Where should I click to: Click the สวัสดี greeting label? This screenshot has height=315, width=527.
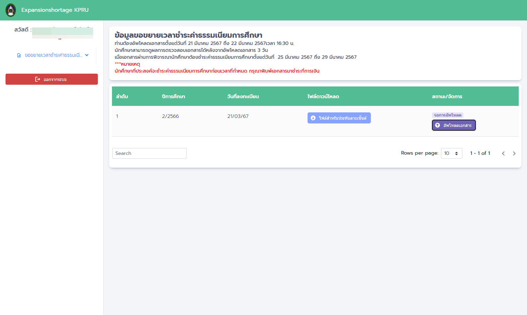23,30
